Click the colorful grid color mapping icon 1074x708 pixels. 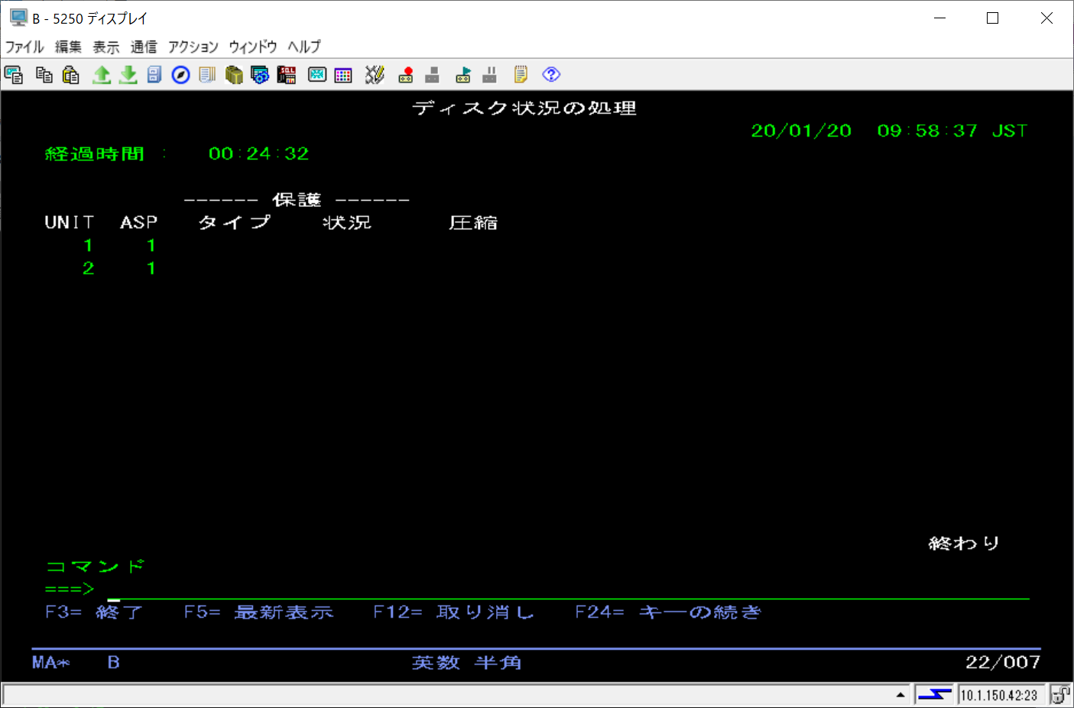click(x=343, y=75)
